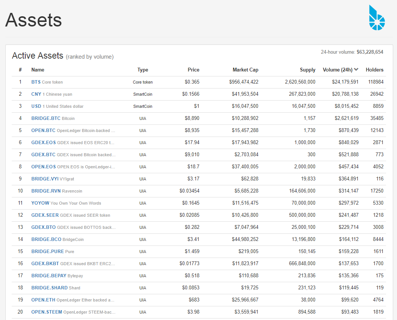Image resolution: width=397 pixels, height=320 pixels.
Task: Click GDEX.BTO supply 25,000,100
Action: 303,227
